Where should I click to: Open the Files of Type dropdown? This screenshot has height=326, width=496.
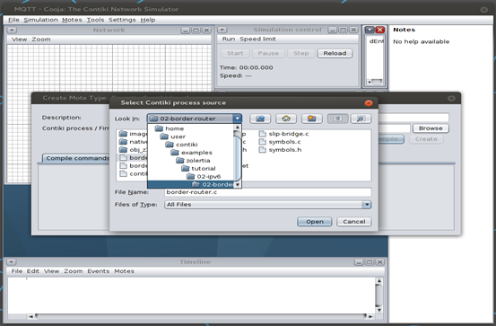(367, 205)
